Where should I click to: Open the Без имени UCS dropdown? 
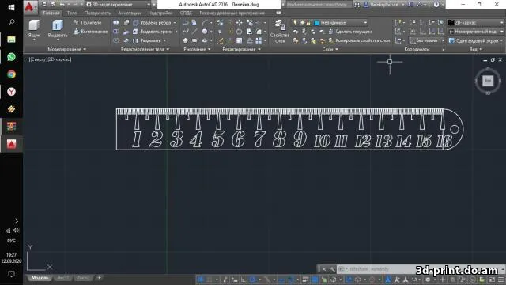427,40
